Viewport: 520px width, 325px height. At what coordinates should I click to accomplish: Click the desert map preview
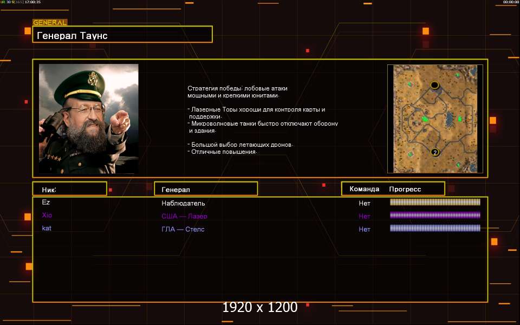click(435, 119)
